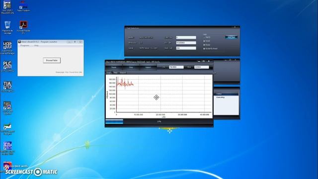Click the Block size input field
This screenshot has height=179, width=318.
point(186,48)
